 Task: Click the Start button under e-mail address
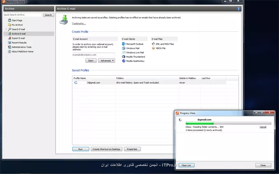click(x=91, y=61)
